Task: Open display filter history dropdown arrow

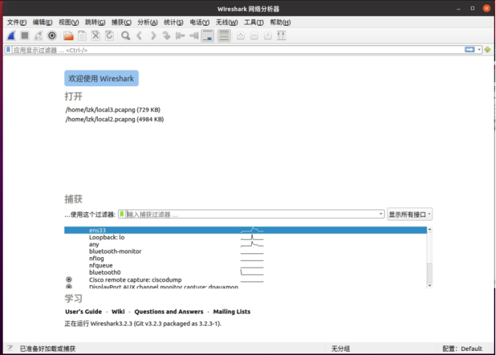Action: click(479, 50)
